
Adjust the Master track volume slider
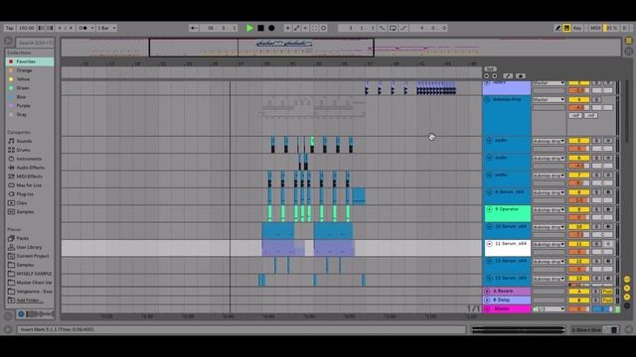[x=578, y=309]
